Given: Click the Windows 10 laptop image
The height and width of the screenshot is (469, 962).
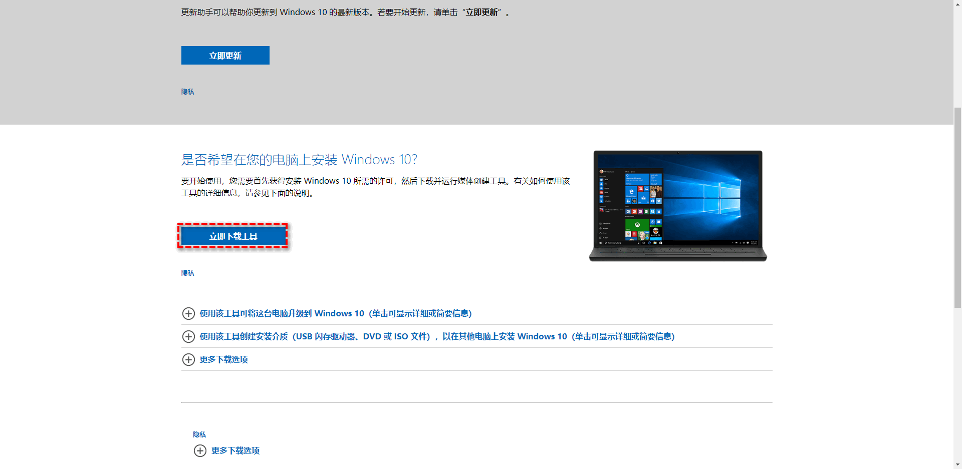Looking at the screenshot, I should click(x=678, y=206).
